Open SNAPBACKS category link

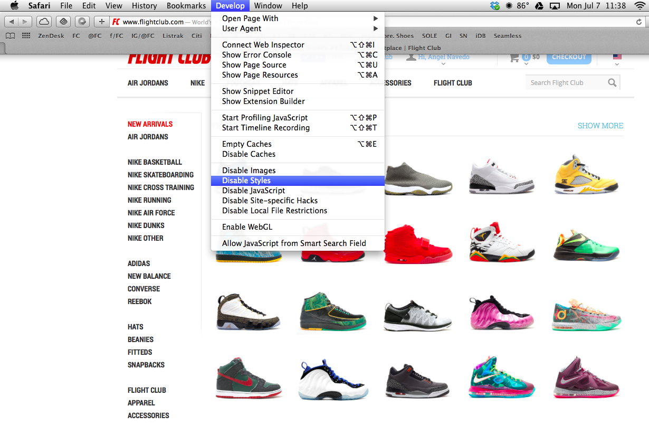coord(146,365)
